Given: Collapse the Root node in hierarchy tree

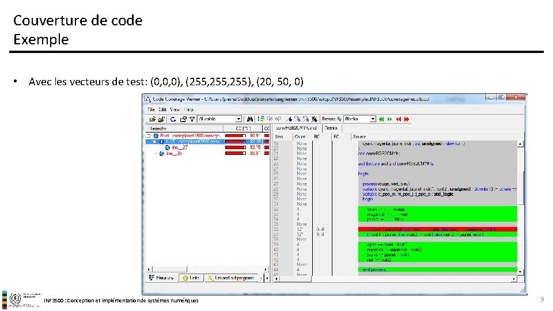Looking at the screenshot, I should (149, 136).
